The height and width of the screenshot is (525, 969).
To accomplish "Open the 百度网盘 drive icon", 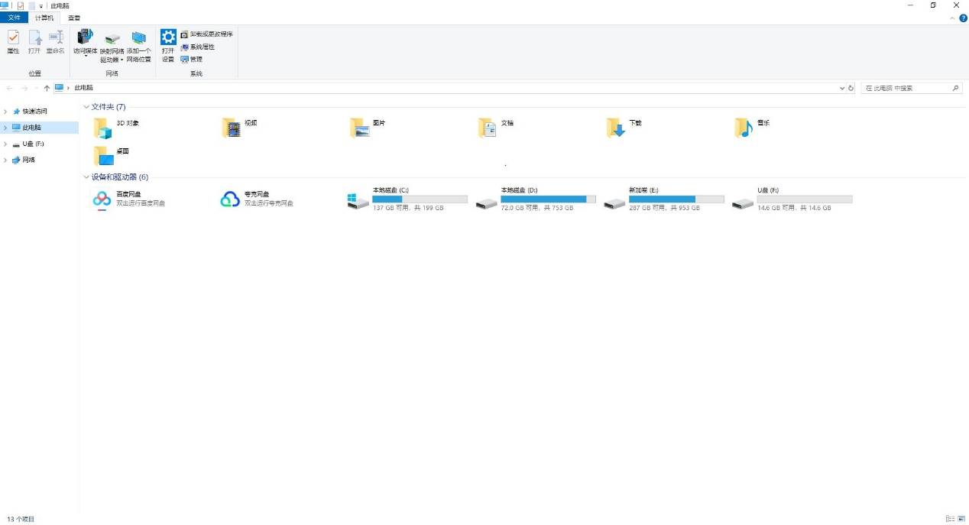I will coord(102,199).
